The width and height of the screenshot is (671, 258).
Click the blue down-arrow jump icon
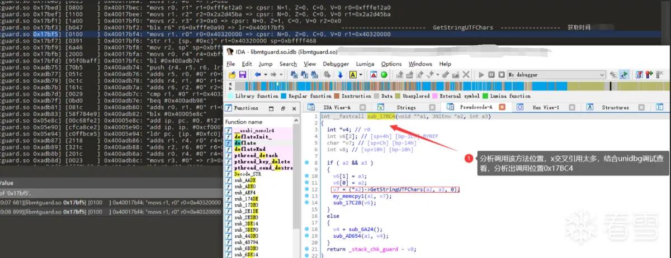(340, 75)
